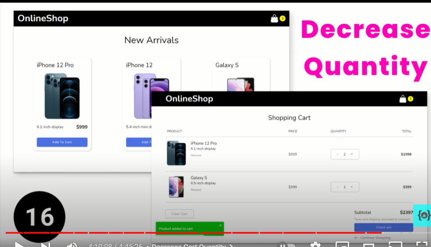431x247 pixels.
Task: Click the Clear Cart button
Action: click(x=180, y=214)
